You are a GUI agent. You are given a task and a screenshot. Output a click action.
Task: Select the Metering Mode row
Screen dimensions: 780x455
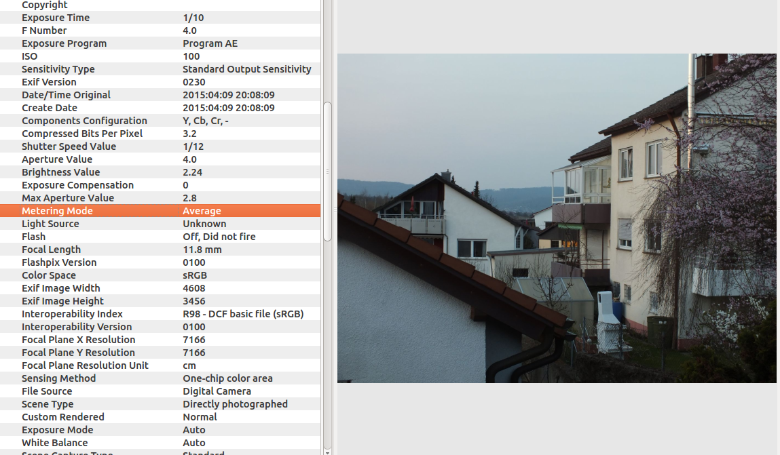(160, 211)
